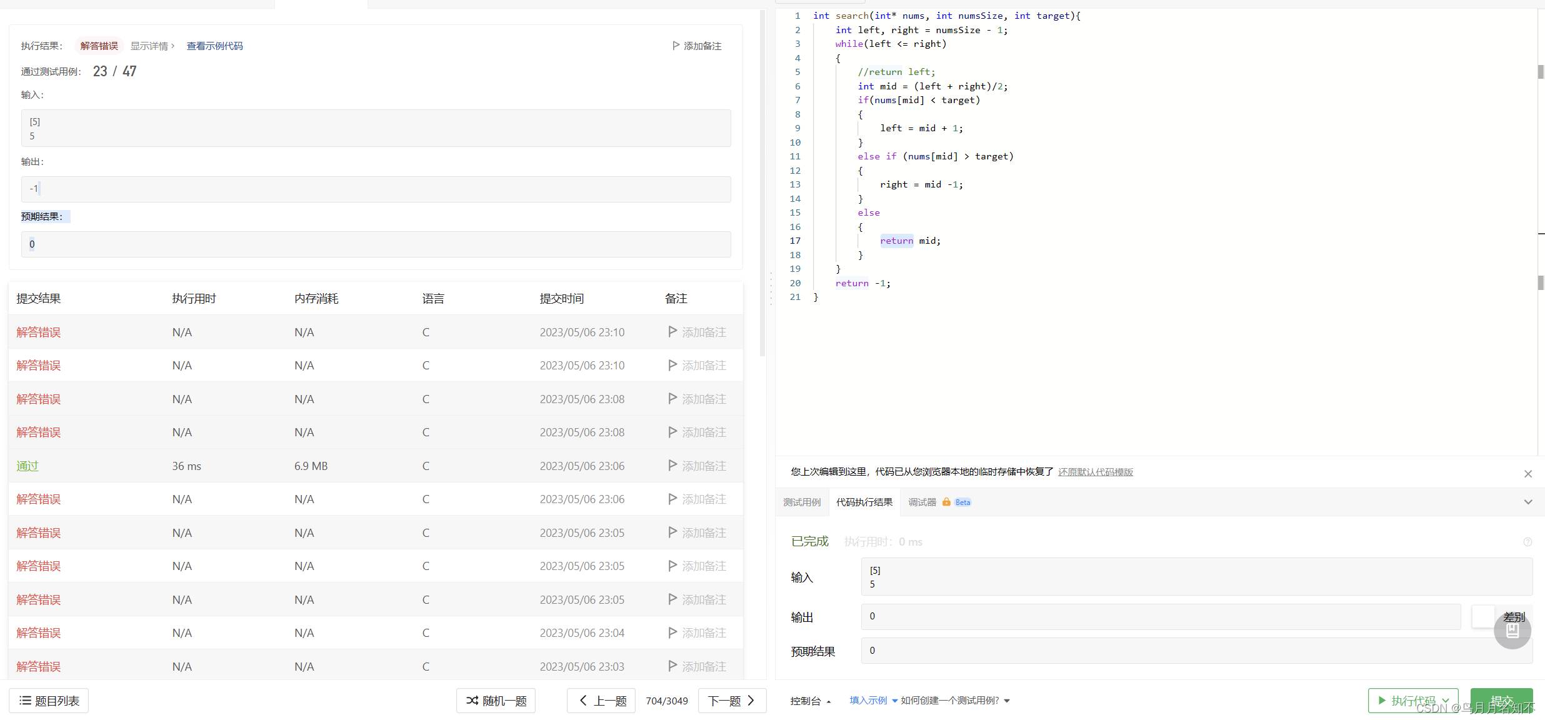Click the flag icon beside 添加备注 at top

[x=676, y=46]
